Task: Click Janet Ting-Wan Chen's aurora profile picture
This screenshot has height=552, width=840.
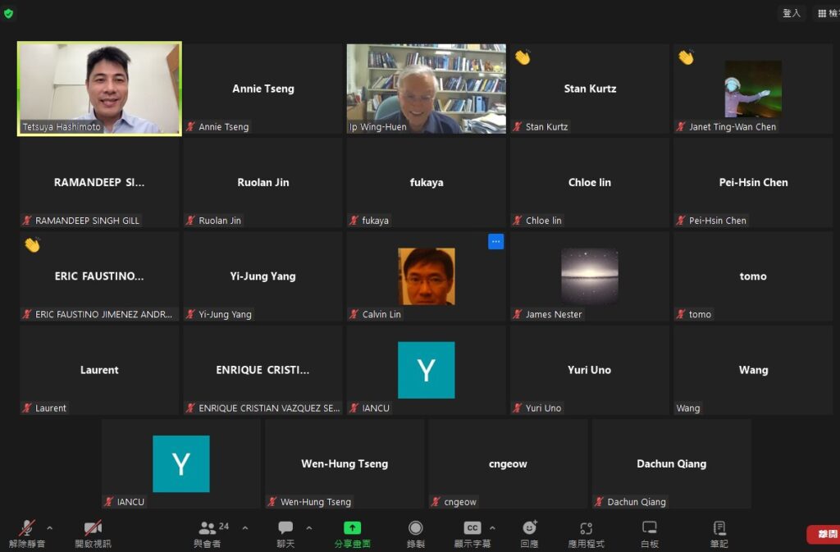Action: 753,89
